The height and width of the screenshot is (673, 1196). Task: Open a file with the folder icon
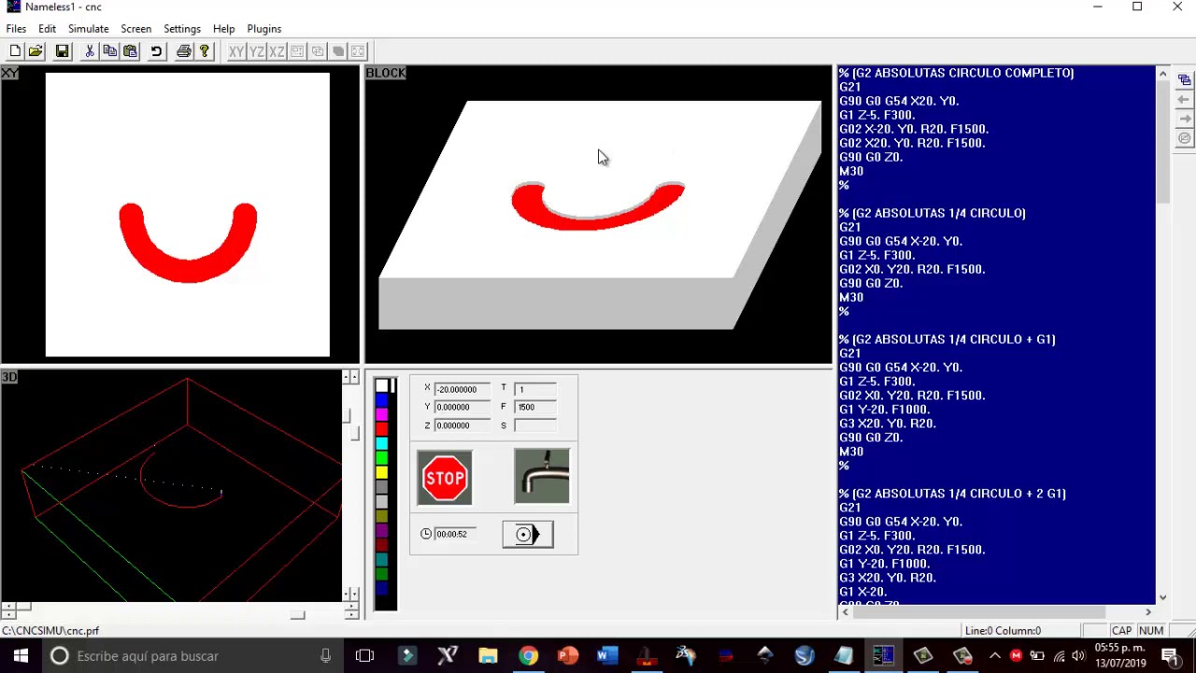click(36, 51)
